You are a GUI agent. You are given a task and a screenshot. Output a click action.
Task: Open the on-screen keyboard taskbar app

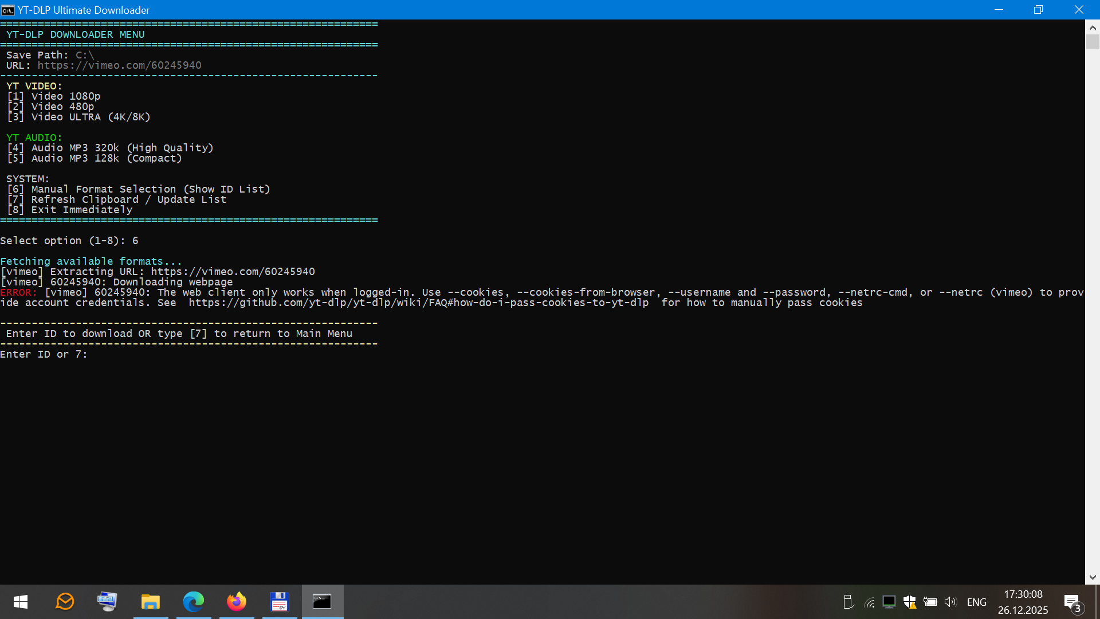pos(107,602)
